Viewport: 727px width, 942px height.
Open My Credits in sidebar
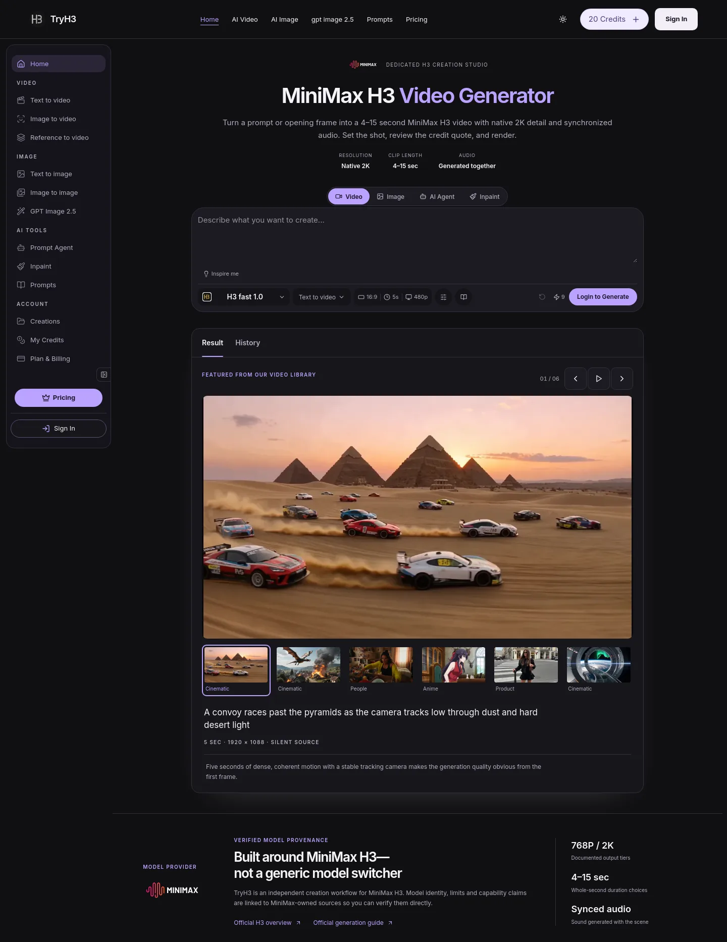[x=59, y=340]
